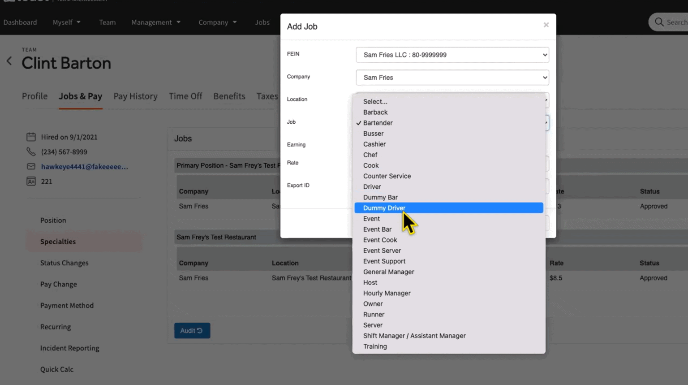Switch to the Pay History tab

point(135,96)
